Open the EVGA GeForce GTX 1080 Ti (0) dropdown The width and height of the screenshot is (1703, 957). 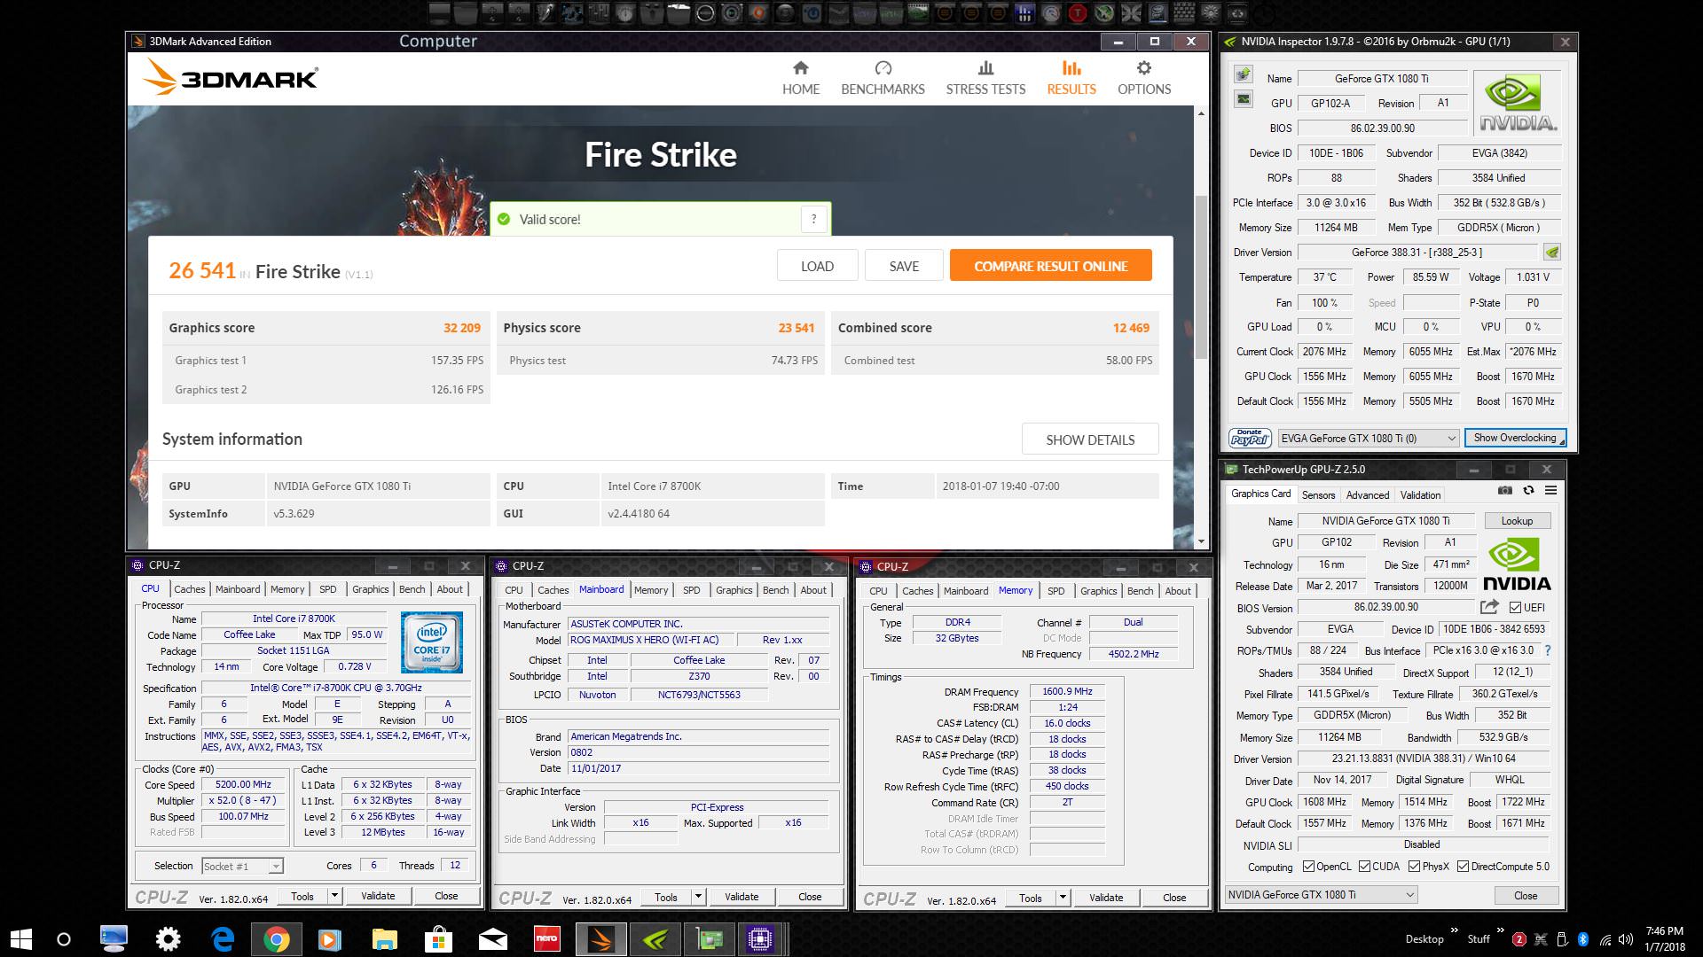click(x=1368, y=438)
